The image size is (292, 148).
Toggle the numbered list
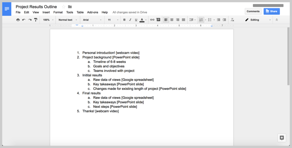[201, 20]
